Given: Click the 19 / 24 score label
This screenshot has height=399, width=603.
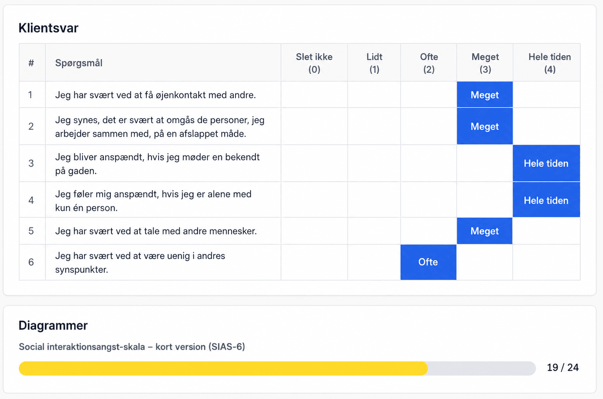Looking at the screenshot, I should tap(563, 368).
